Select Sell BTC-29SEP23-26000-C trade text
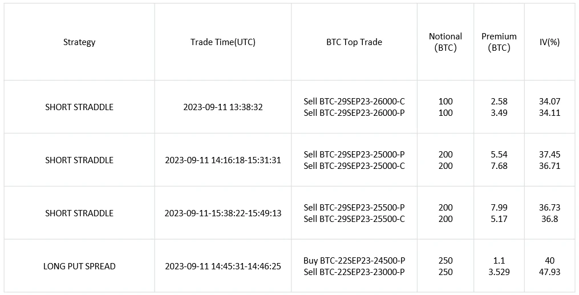579x295 pixels. click(x=354, y=102)
